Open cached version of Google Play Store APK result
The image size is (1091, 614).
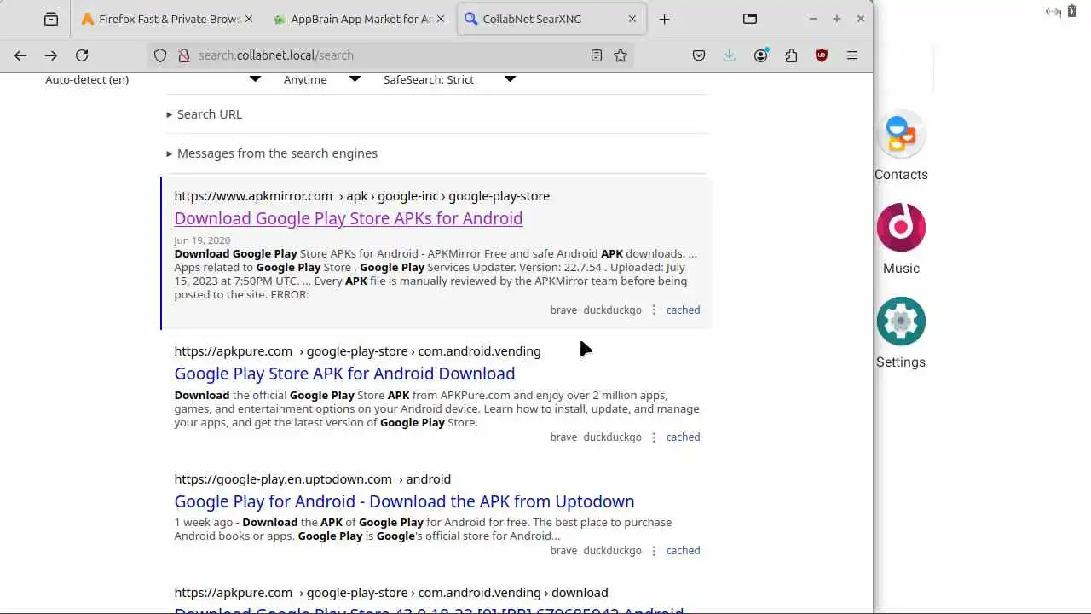pyautogui.click(x=683, y=437)
